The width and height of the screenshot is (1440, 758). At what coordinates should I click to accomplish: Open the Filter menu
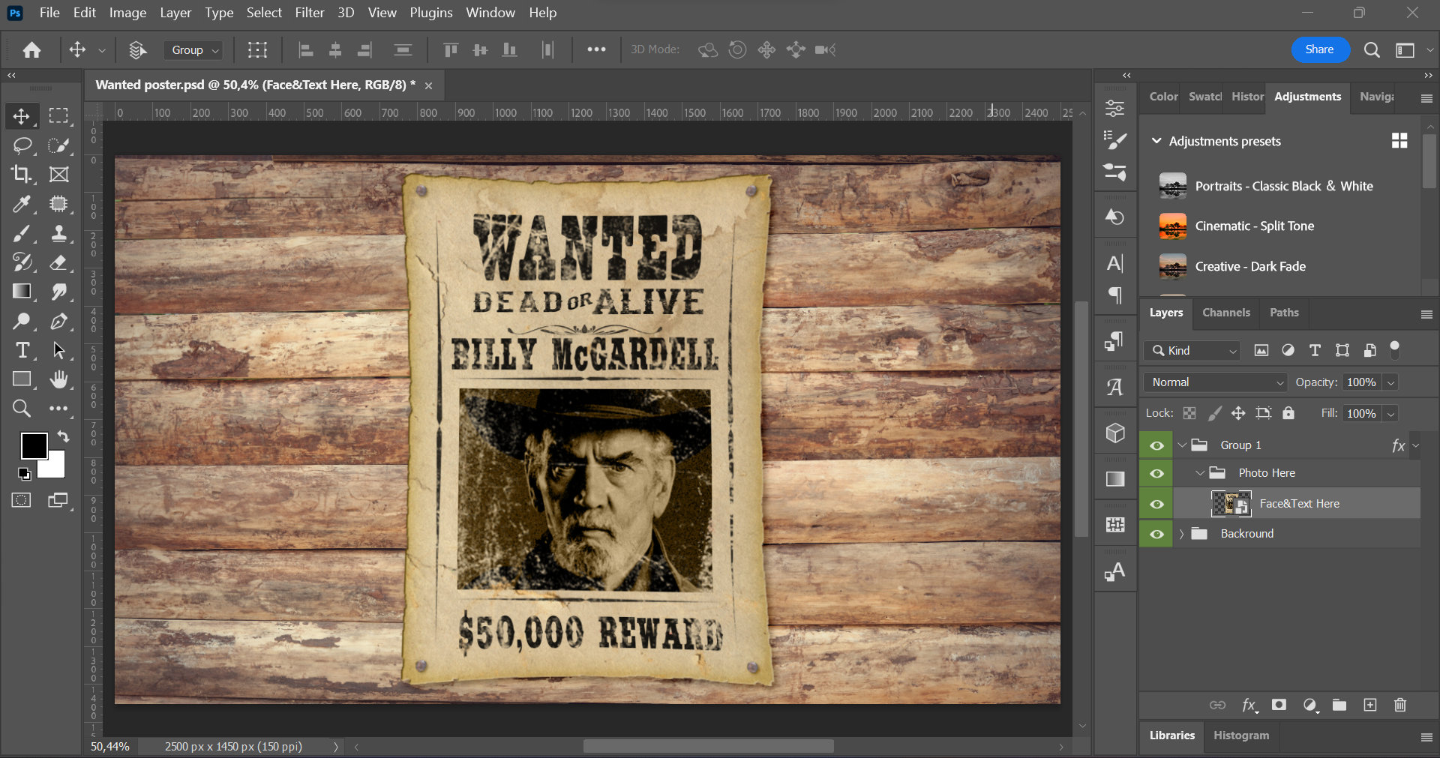(309, 12)
